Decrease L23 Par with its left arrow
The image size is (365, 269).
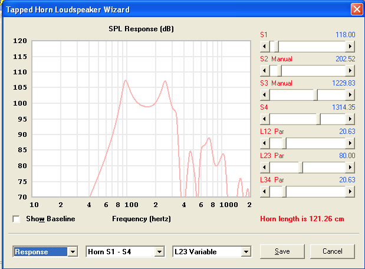[265, 168]
